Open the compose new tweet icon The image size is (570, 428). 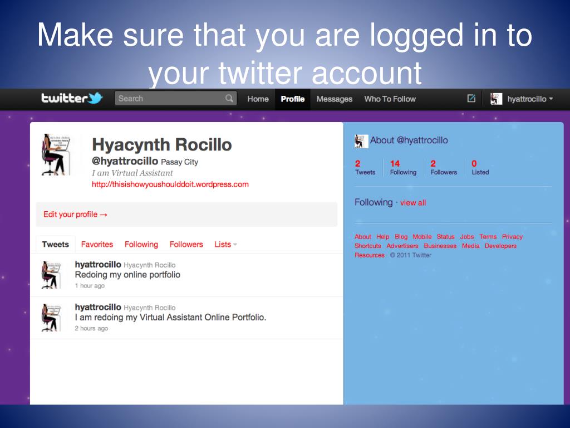[471, 98]
